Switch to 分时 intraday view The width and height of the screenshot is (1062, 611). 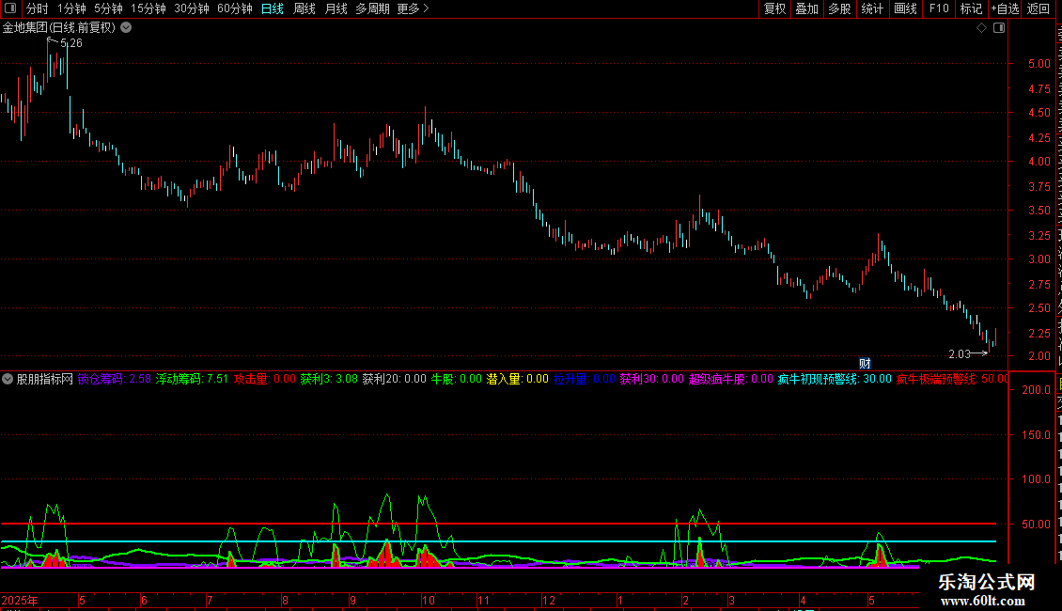point(38,8)
